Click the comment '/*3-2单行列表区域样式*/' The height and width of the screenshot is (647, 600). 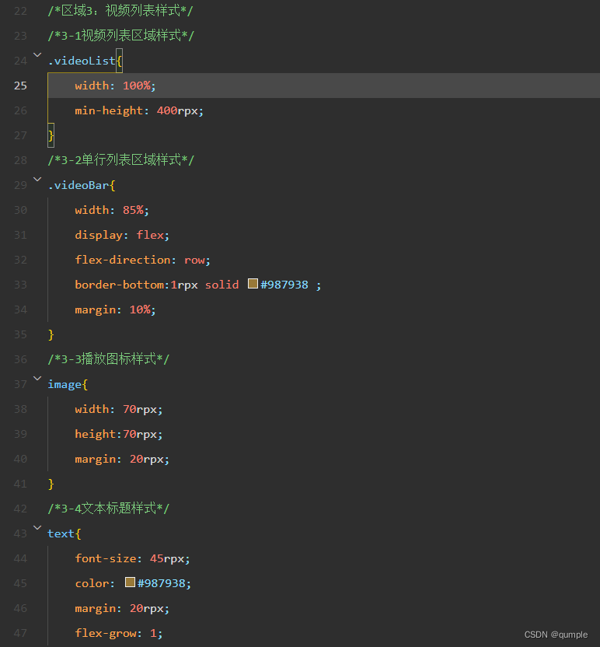pyautogui.click(x=120, y=160)
